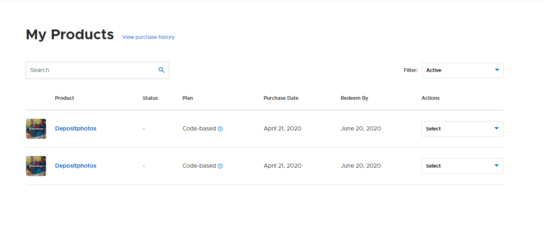This screenshot has height=238, width=544.
Task: Click the first Depositphotos product name link
Action: 76,128
